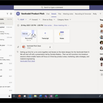Open PowerPoint from the taskbar
The height and width of the screenshot is (103, 103).
coord(20,96)
